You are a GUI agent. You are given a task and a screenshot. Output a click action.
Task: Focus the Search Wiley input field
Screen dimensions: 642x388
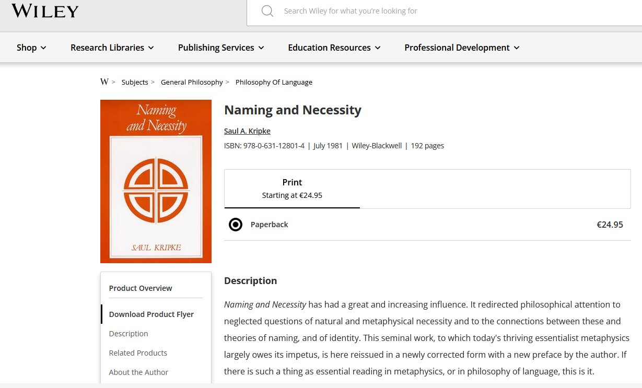[444, 11]
